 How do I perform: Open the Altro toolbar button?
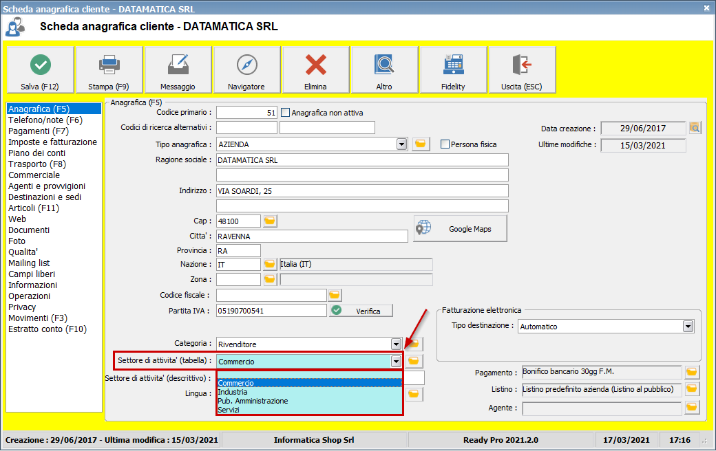(x=384, y=69)
